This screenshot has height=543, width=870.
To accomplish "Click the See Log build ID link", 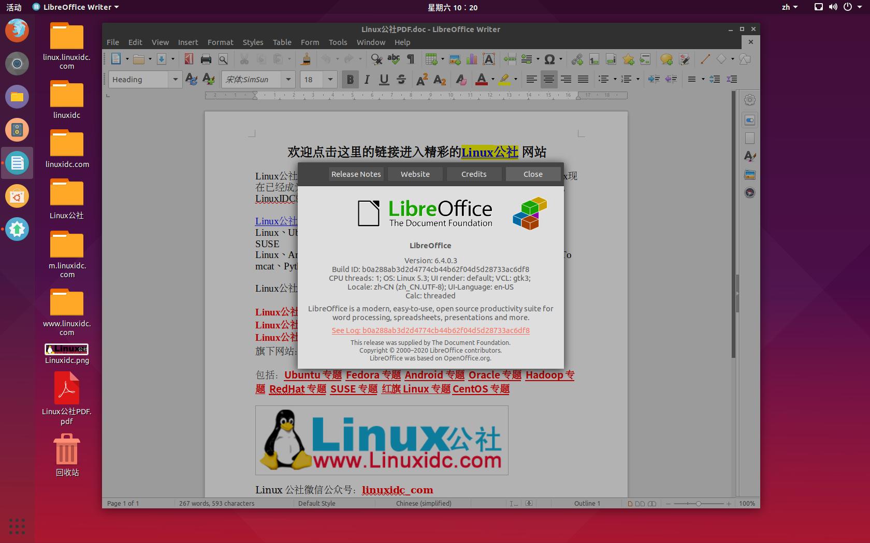I will pyautogui.click(x=430, y=330).
